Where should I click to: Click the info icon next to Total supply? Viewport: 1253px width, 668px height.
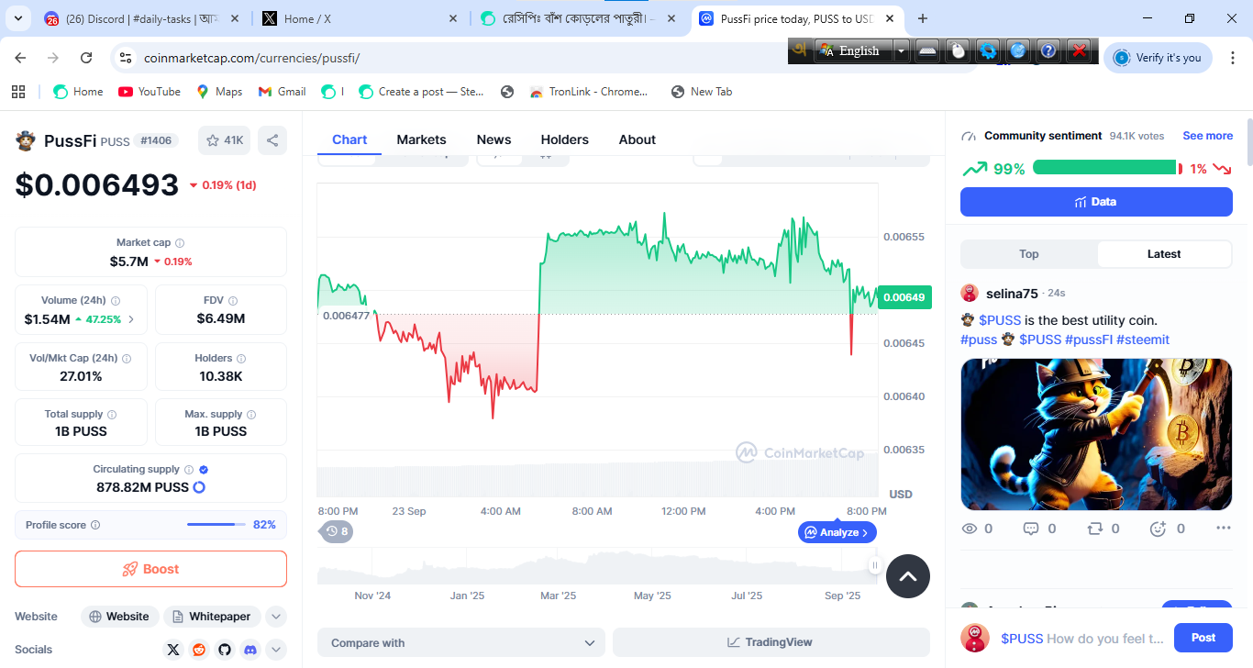[x=112, y=415]
